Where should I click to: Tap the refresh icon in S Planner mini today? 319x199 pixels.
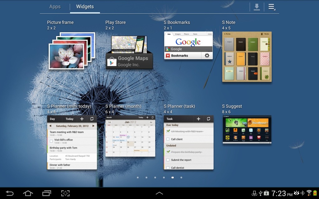click(92, 119)
